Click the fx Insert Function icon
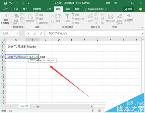Screen dimensions: 145x113 pos(41,34)
